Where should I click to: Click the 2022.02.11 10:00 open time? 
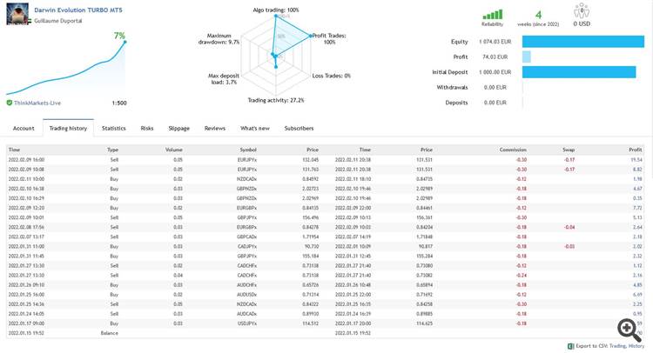point(26,179)
